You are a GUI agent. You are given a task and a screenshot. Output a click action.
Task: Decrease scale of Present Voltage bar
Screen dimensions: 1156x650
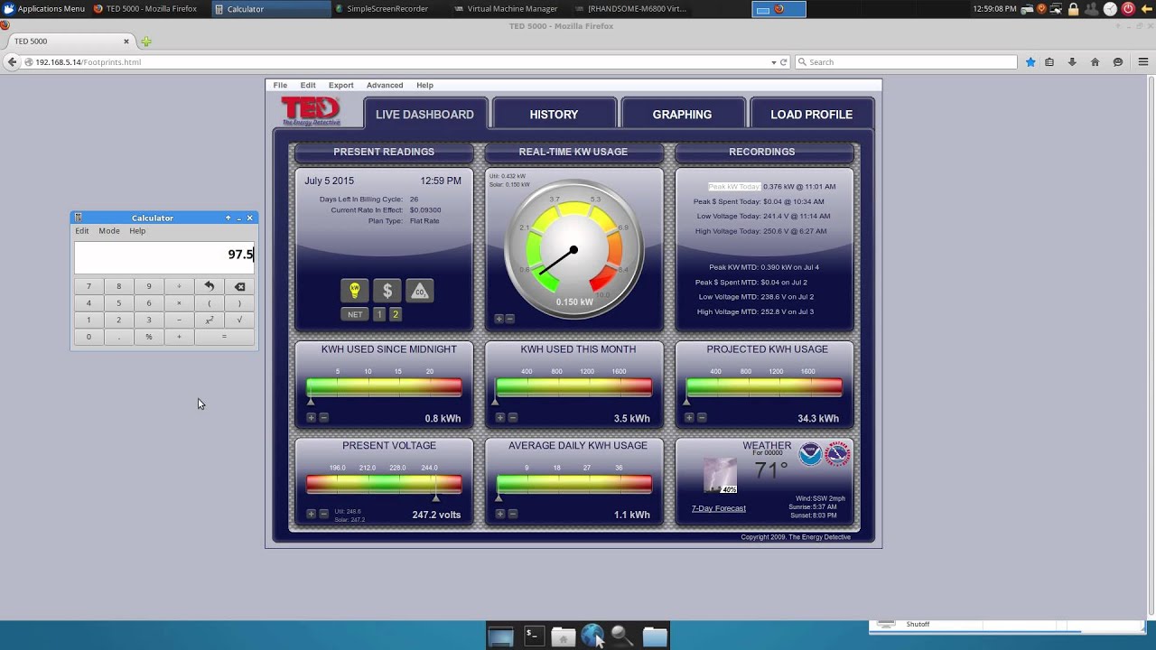tap(323, 514)
